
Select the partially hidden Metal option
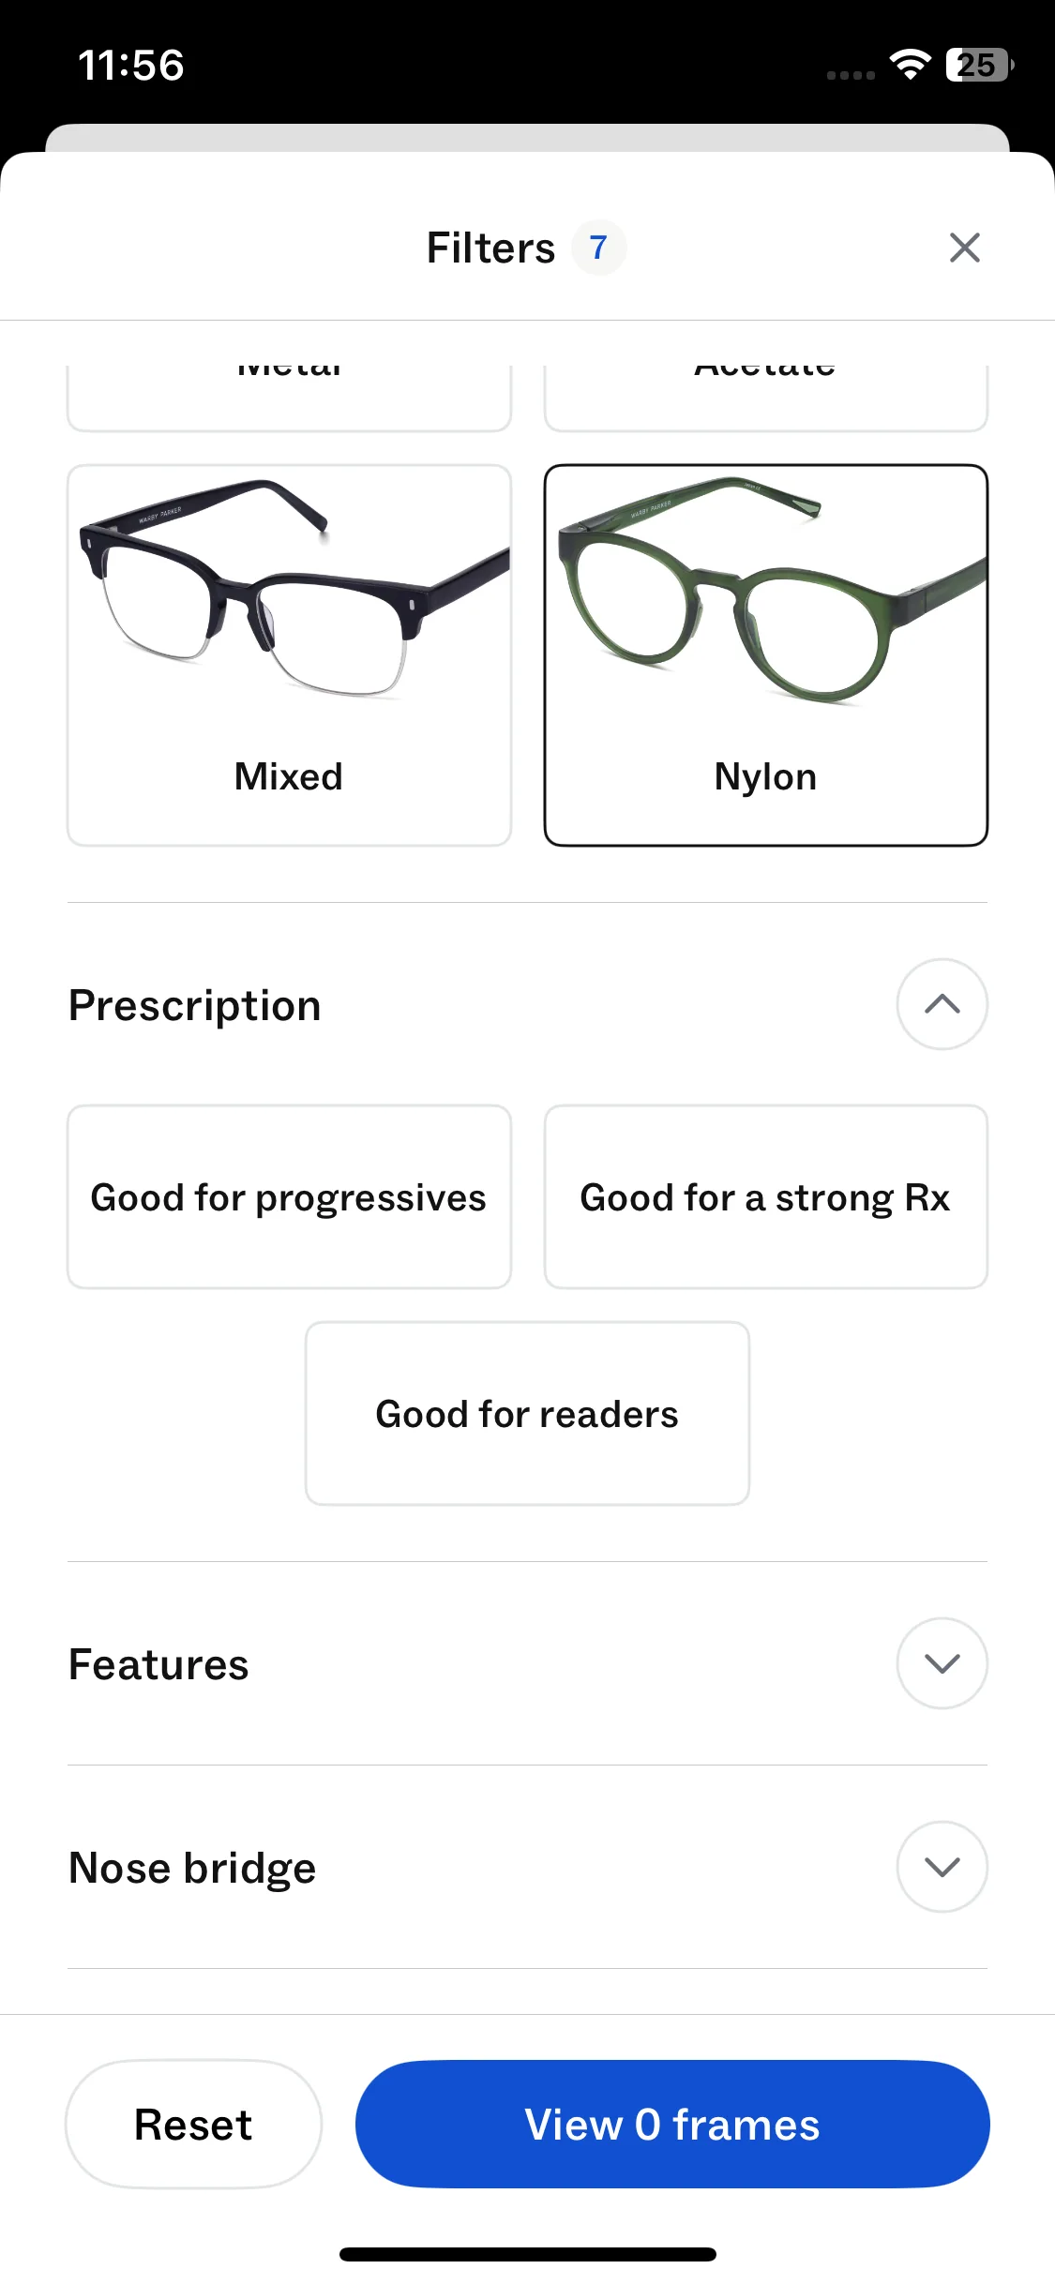tap(289, 396)
